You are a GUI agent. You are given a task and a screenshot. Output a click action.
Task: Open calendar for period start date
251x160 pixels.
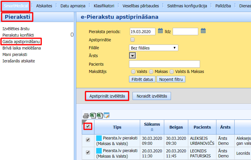point(160,31)
